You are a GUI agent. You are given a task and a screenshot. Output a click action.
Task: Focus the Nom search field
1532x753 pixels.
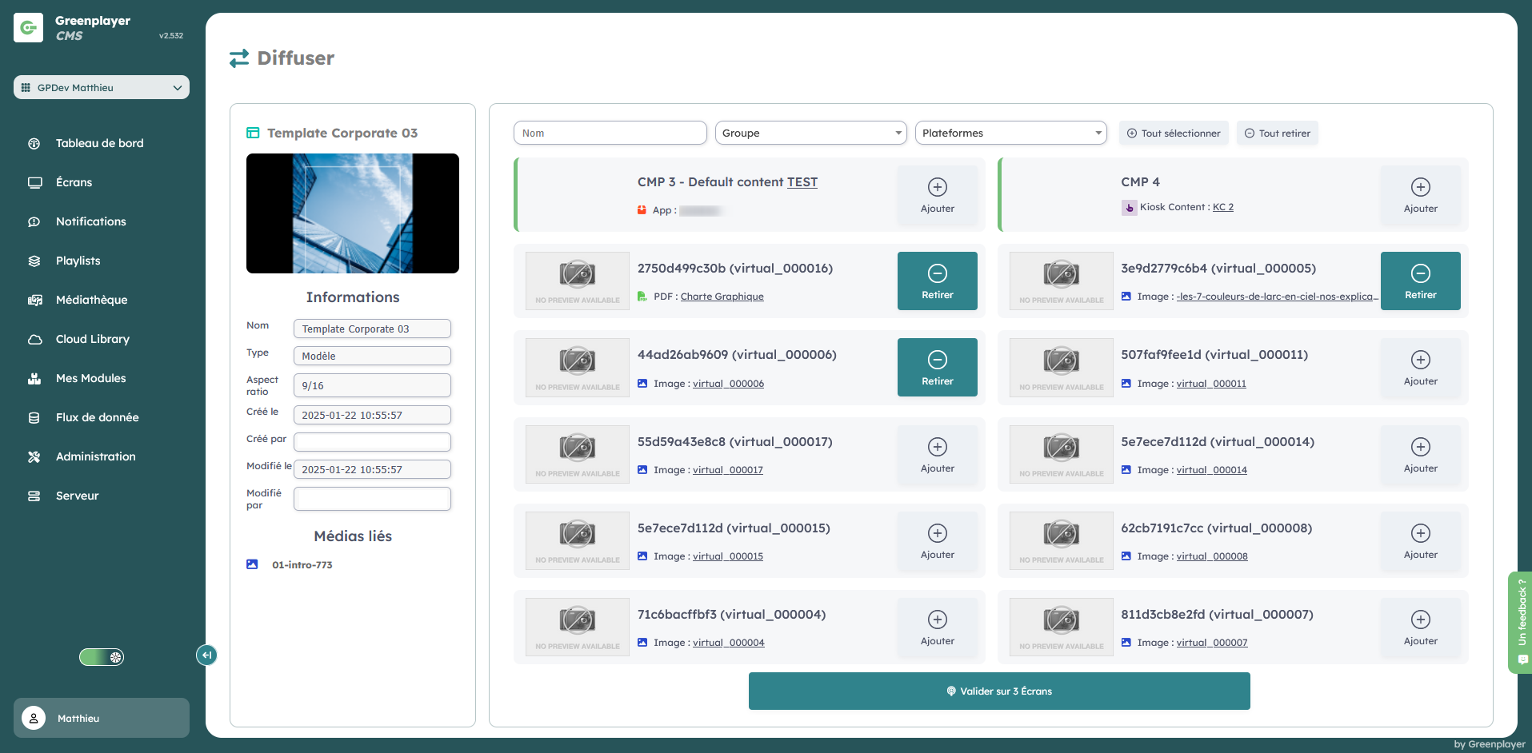tap(610, 133)
